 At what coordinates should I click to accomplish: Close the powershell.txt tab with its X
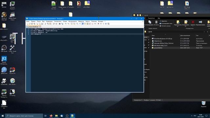click(x=40, y=27)
